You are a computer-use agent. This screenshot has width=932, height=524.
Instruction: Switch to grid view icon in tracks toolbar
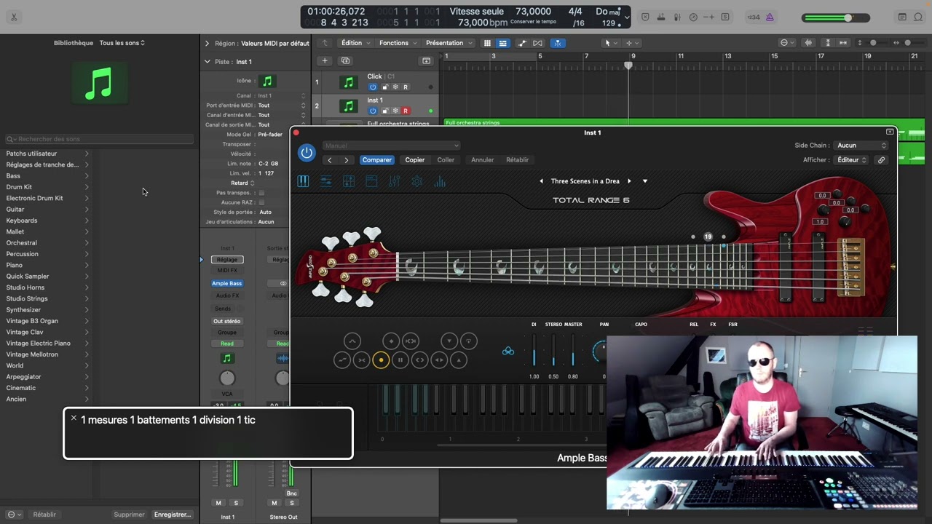pos(487,43)
